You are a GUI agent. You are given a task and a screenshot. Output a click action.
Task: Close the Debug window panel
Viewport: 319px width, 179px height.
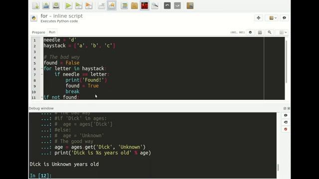[x=289, y=108]
